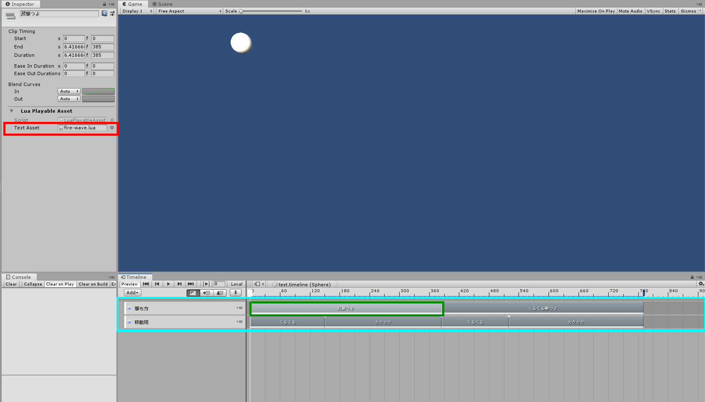This screenshot has width=705, height=402.
Task: Step to the previous frame in Timeline
Action: pyautogui.click(x=157, y=284)
